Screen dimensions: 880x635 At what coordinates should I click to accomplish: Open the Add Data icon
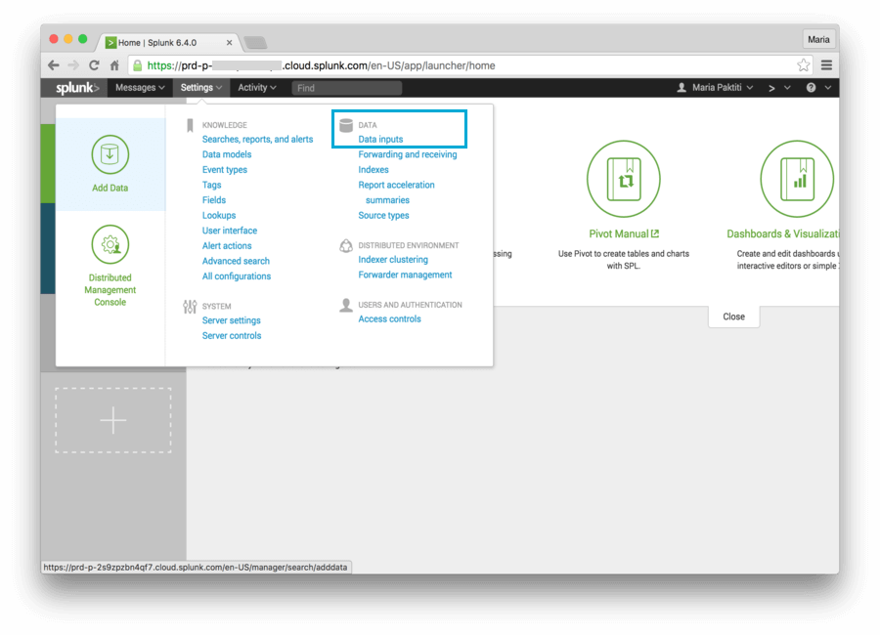(110, 154)
